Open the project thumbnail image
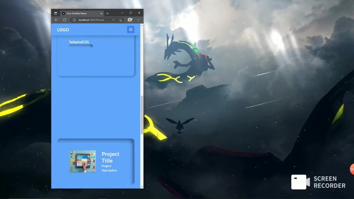 click(82, 162)
